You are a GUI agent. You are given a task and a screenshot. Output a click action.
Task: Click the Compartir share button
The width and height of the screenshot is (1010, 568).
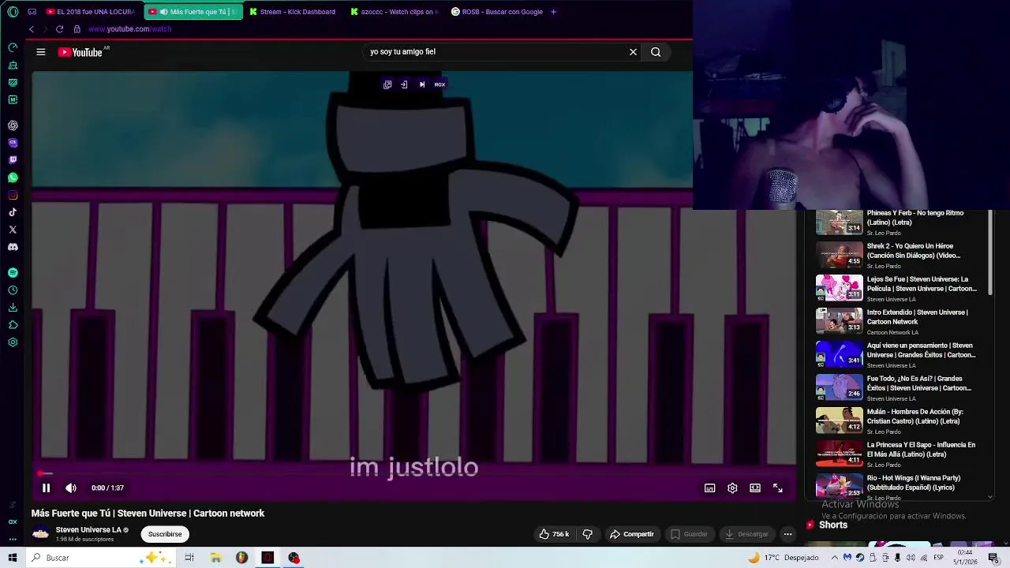coord(632,534)
